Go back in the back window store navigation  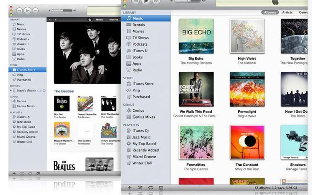pyautogui.click(x=50, y=20)
